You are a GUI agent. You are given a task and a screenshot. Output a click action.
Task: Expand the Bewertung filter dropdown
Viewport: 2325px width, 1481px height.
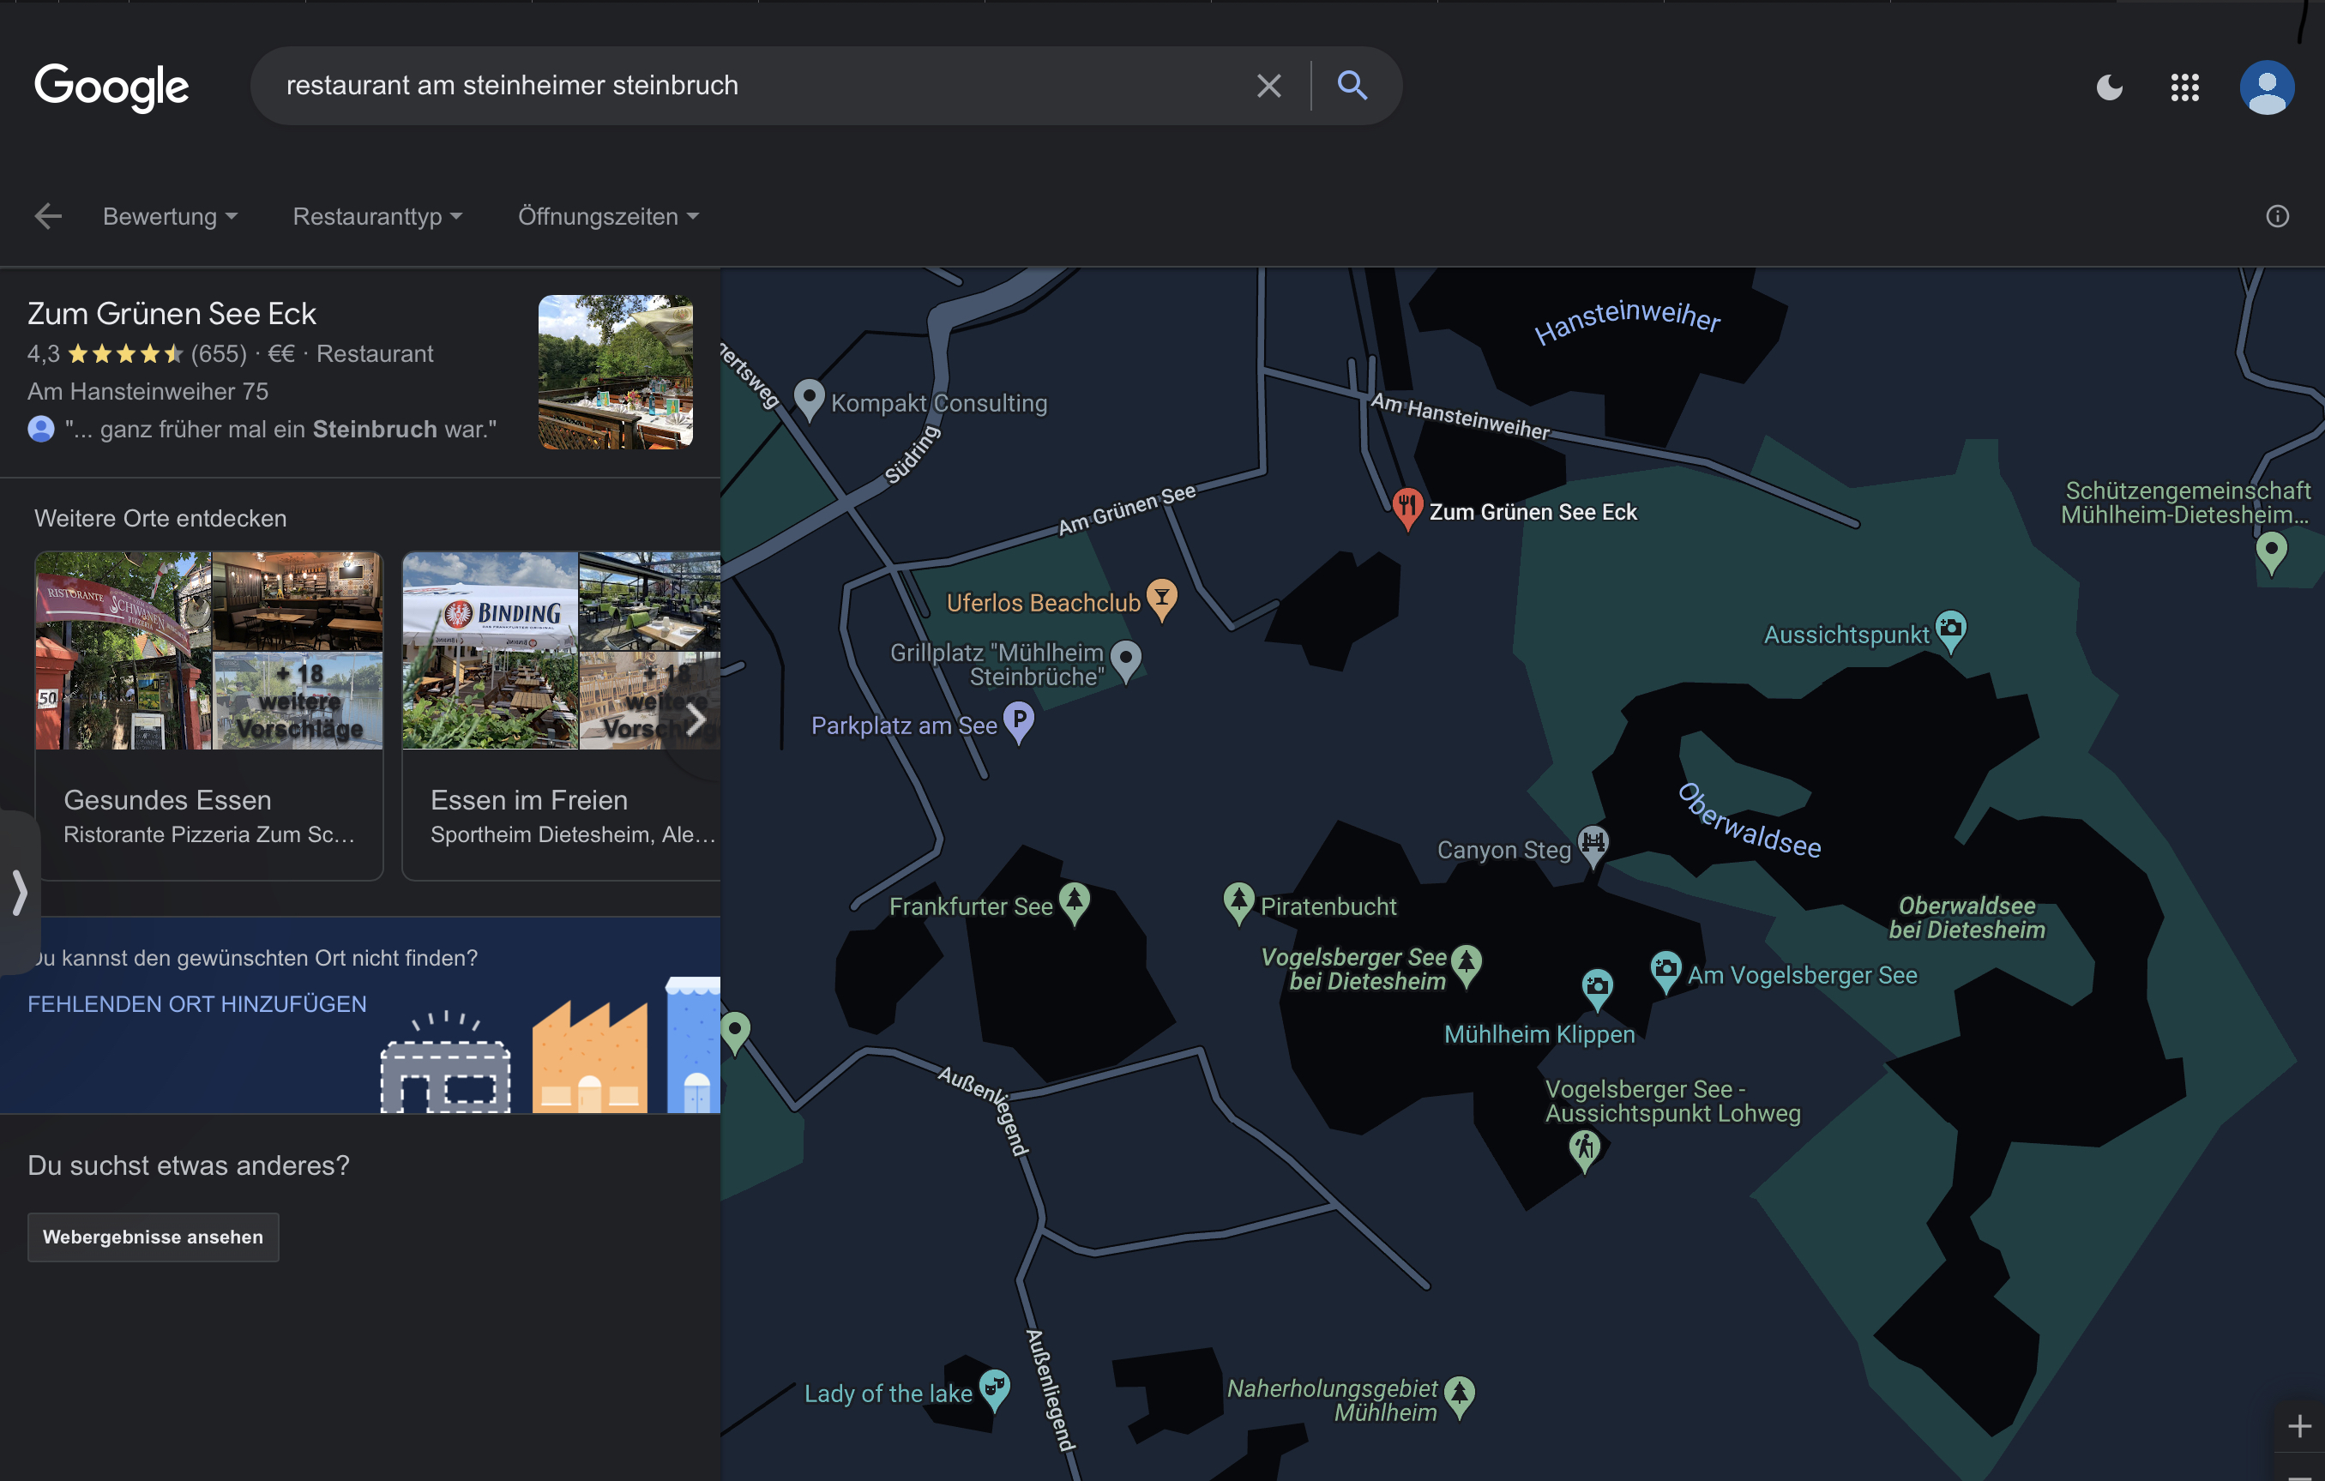170,216
